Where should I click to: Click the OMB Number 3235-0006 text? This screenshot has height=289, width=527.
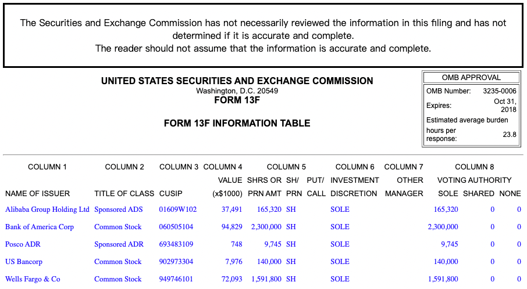(x=499, y=91)
